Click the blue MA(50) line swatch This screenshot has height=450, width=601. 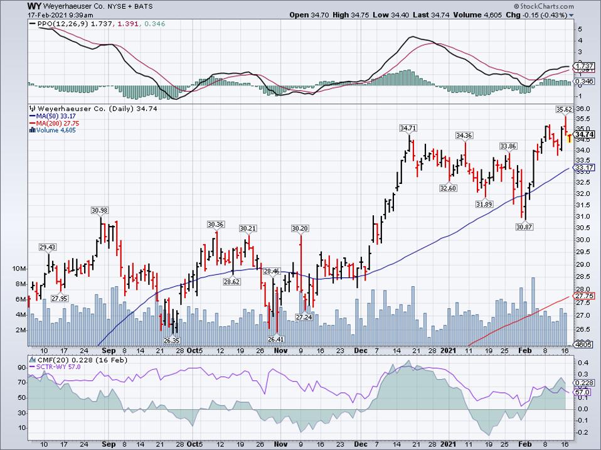point(33,116)
